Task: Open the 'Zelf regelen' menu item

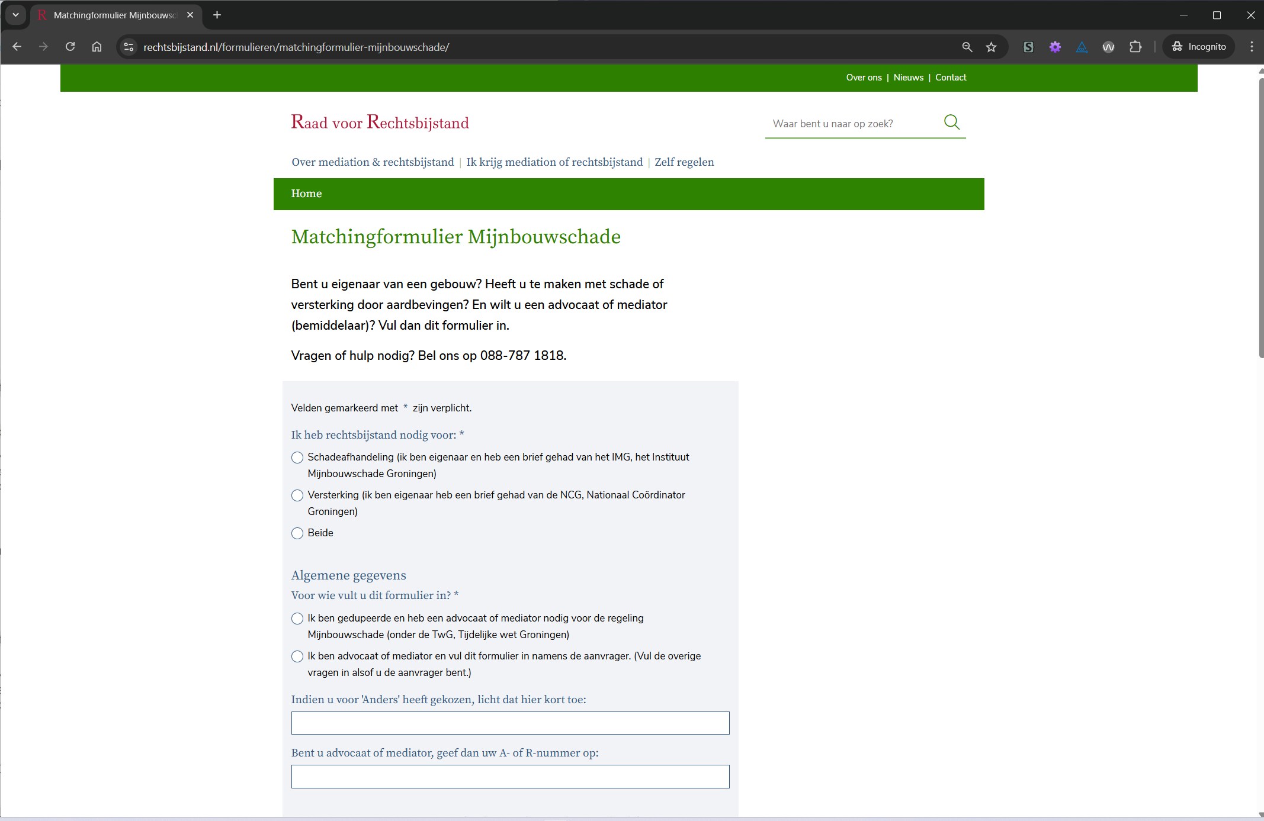Action: tap(684, 162)
